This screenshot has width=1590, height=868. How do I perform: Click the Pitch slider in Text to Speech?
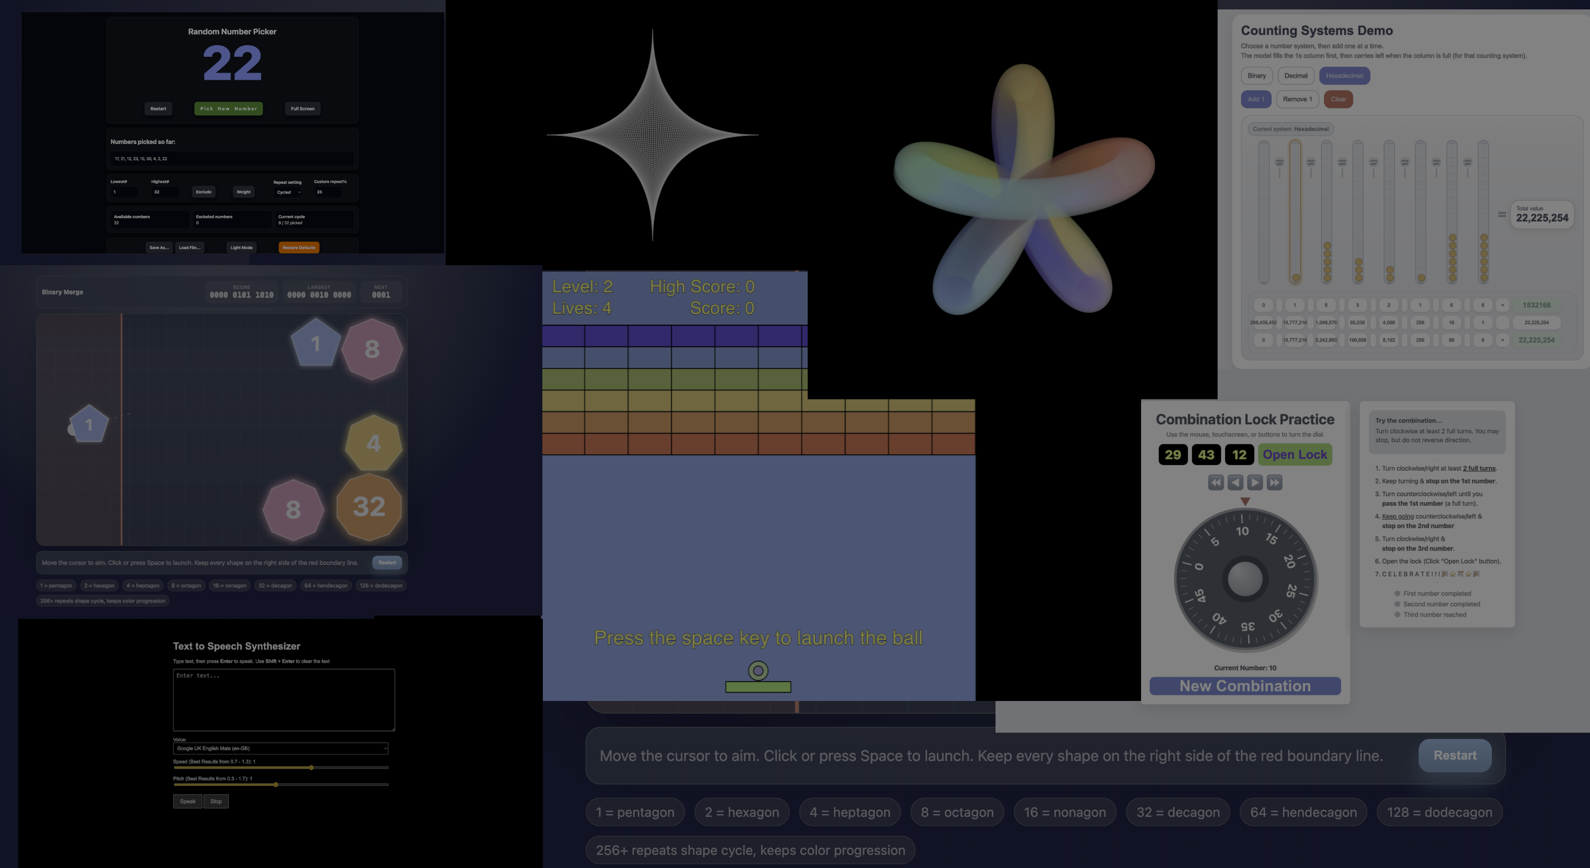click(x=281, y=784)
